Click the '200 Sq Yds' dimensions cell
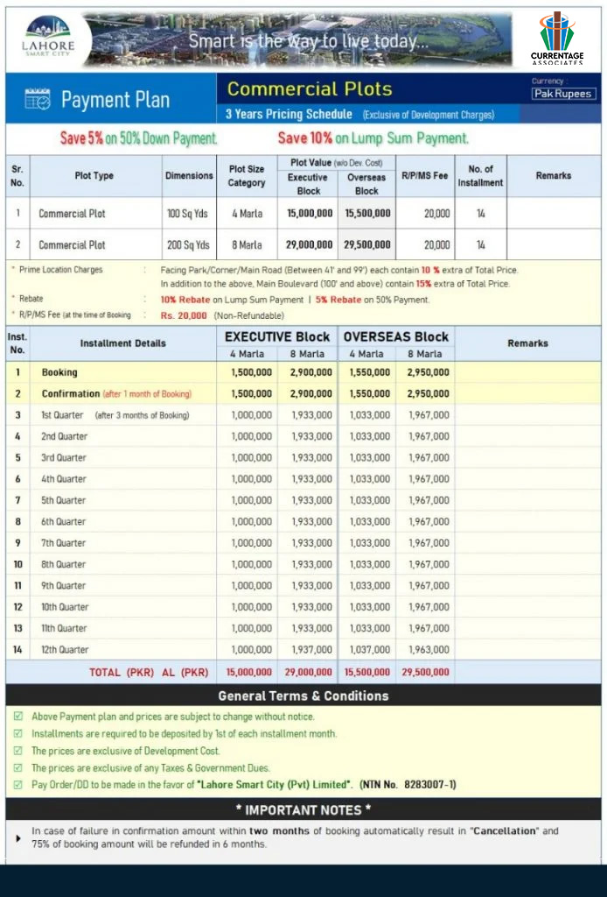This screenshot has width=607, height=897. (188, 245)
